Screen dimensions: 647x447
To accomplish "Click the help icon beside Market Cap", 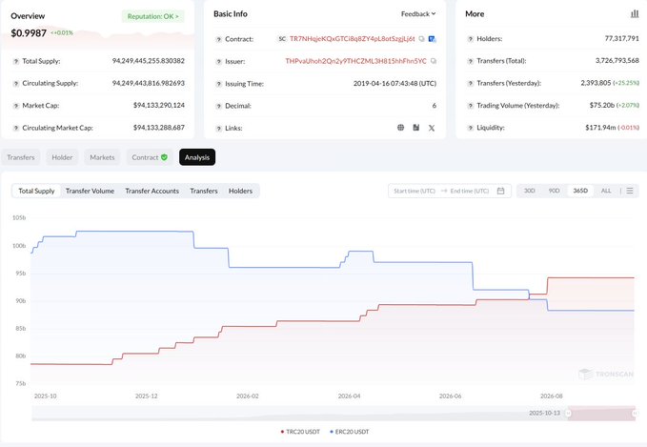I will [15, 106].
